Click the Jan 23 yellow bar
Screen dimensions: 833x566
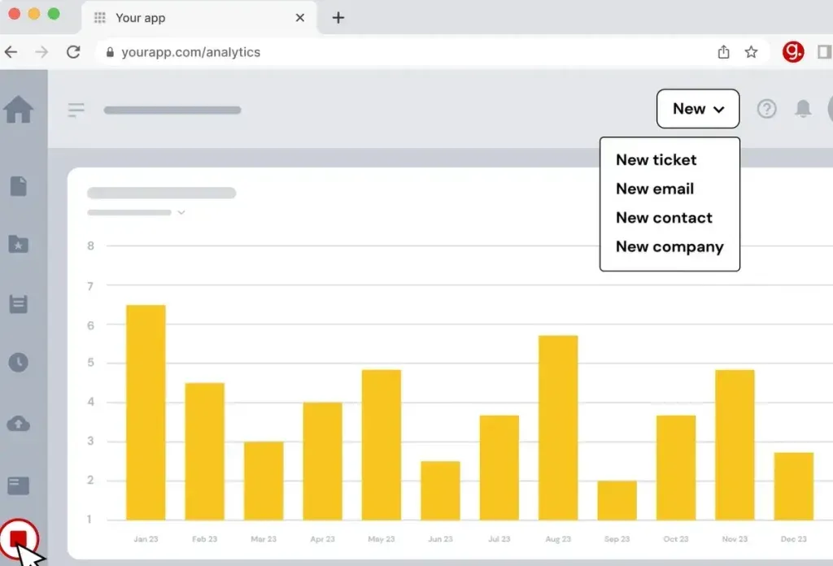pos(146,412)
